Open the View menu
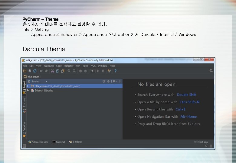Viewport: 236px width, 163px height. pos(39,66)
